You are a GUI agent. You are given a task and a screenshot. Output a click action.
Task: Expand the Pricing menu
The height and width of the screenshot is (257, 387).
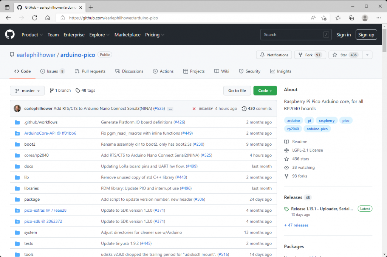tap(155, 35)
